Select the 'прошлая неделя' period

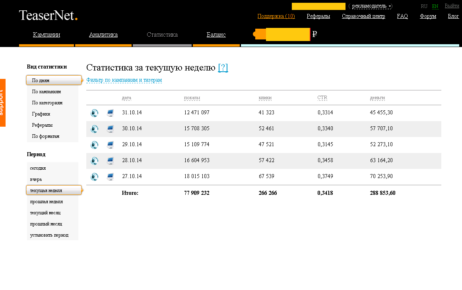point(46,202)
